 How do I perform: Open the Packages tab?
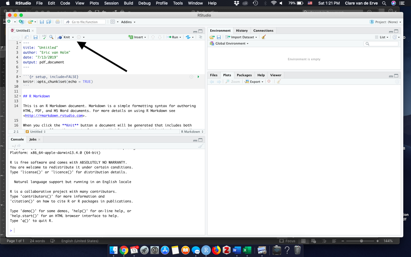[244, 75]
